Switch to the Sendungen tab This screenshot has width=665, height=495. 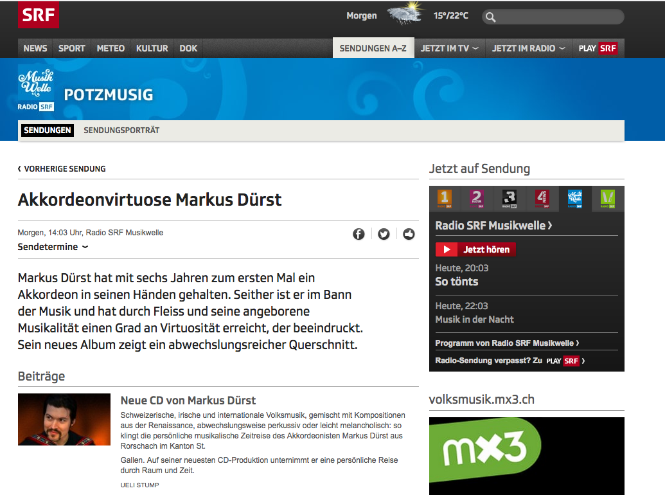[x=47, y=130]
